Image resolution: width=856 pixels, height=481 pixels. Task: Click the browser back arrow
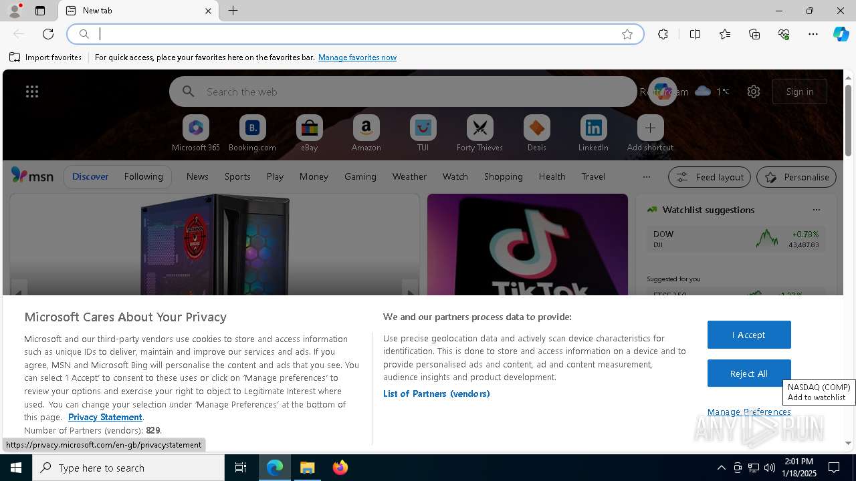click(x=19, y=34)
